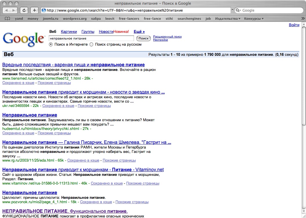Open 'Похожие страницы' for the tiensmed.ru result
This screenshot has width=306, height=218.
coord(54,83)
